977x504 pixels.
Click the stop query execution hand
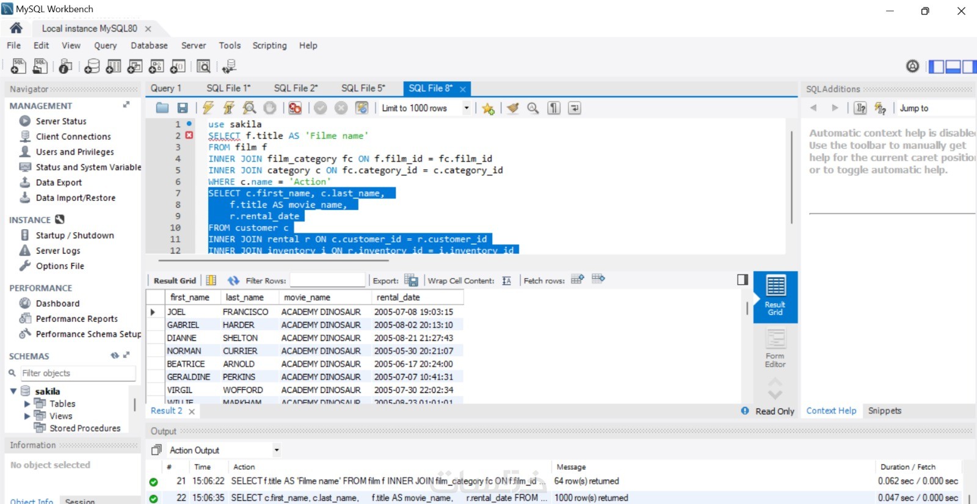tap(270, 108)
